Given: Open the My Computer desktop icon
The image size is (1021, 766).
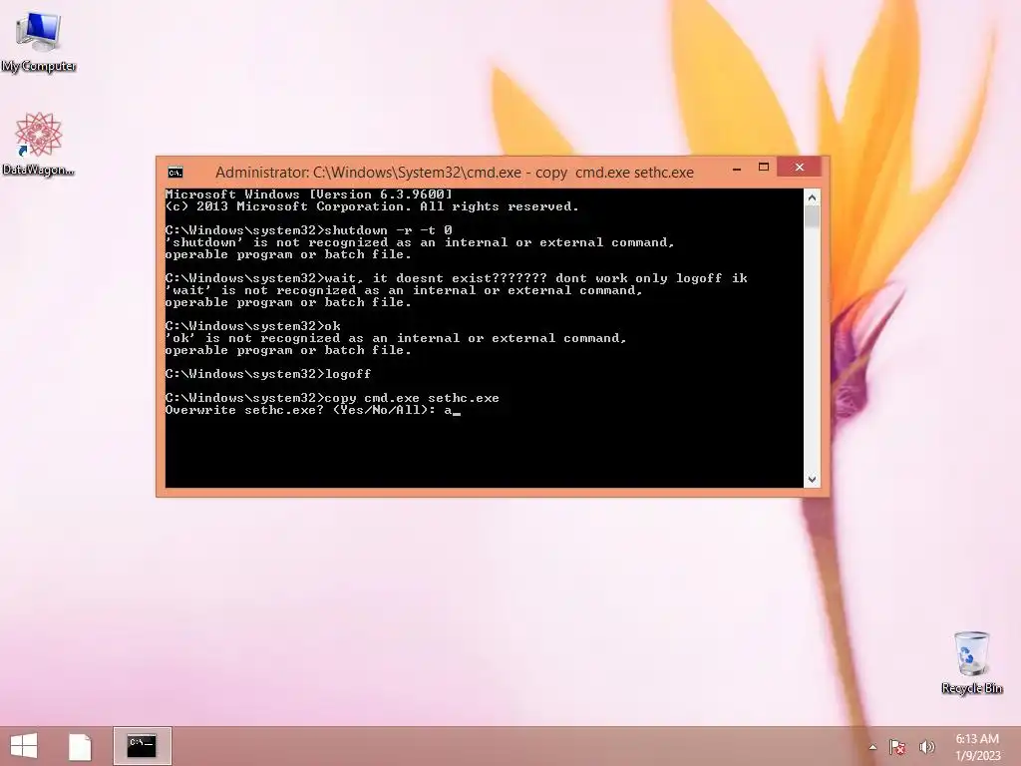Looking at the screenshot, I should click(x=39, y=41).
